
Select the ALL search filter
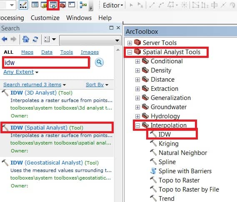[9, 52]
